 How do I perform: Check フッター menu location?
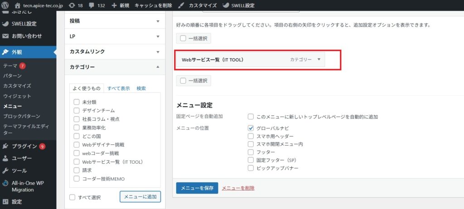[x=251, y=152]
